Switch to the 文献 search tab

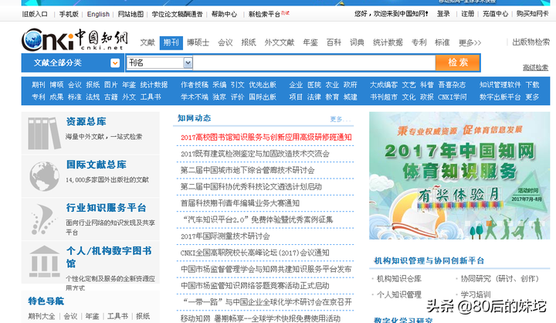[147, 42]
